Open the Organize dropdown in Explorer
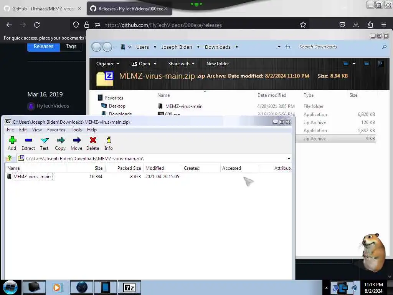The width and height of the screenshot is (393, 295). [x=108, y=64]
